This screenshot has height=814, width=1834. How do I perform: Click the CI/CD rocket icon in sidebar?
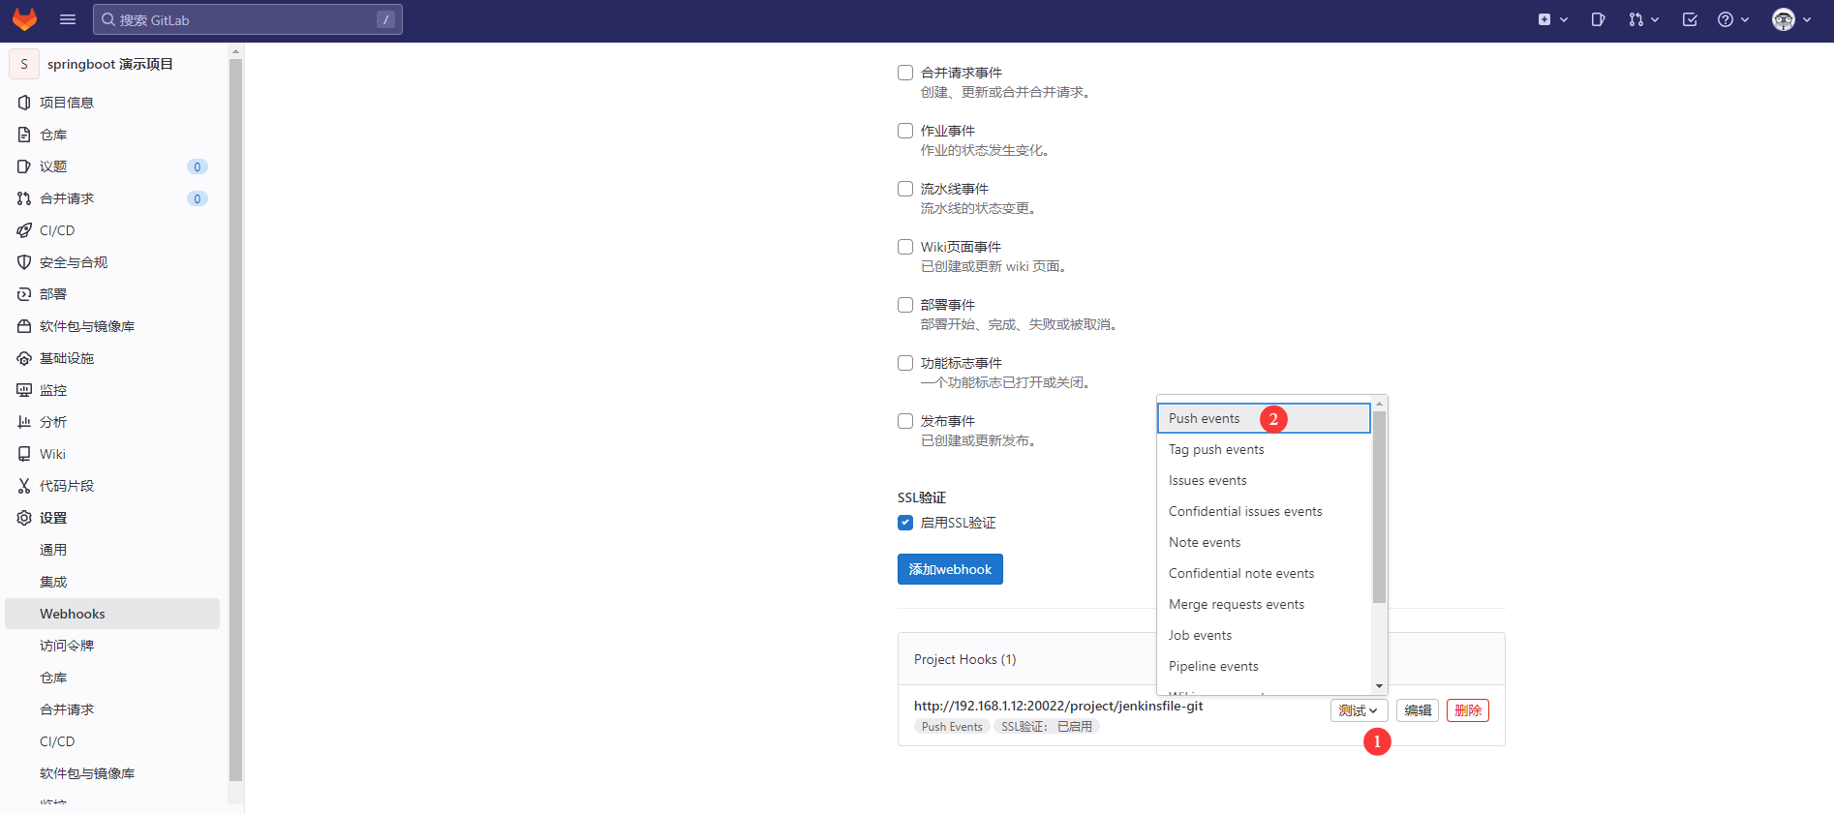click(x=24, y=230)
